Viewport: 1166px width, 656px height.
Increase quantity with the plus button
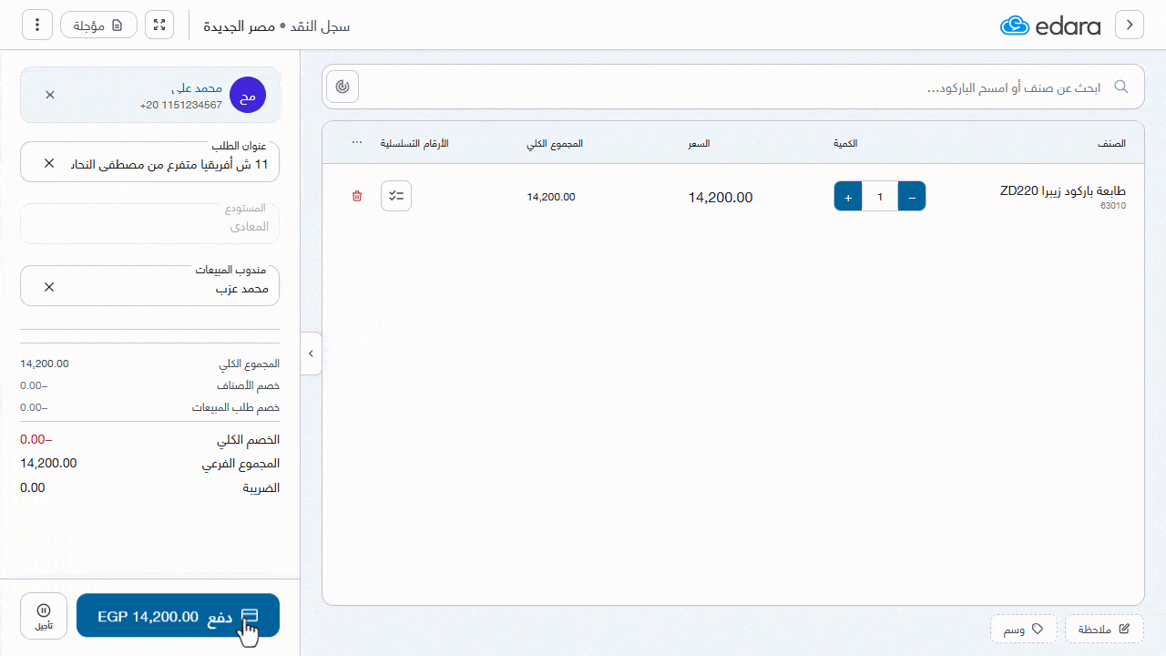point(848,197)
